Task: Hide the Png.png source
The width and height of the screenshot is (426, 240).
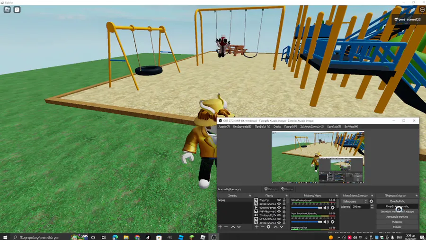Action: (x=279, y=200)
